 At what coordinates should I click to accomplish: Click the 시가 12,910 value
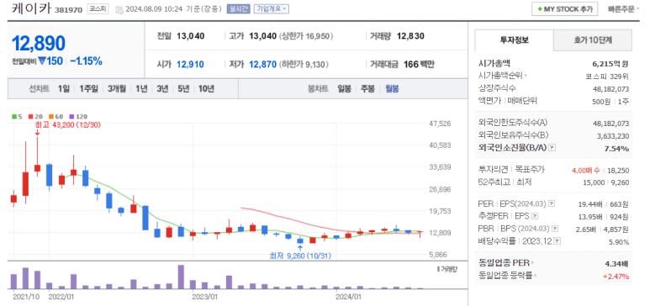coord(190,64)
